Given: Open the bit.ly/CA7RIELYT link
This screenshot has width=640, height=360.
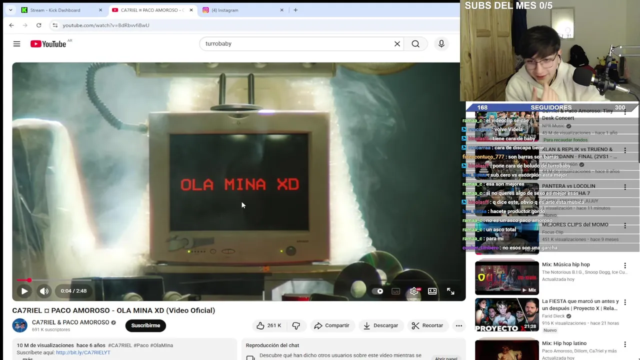Looking at the screenshot, I should point(83,352).
